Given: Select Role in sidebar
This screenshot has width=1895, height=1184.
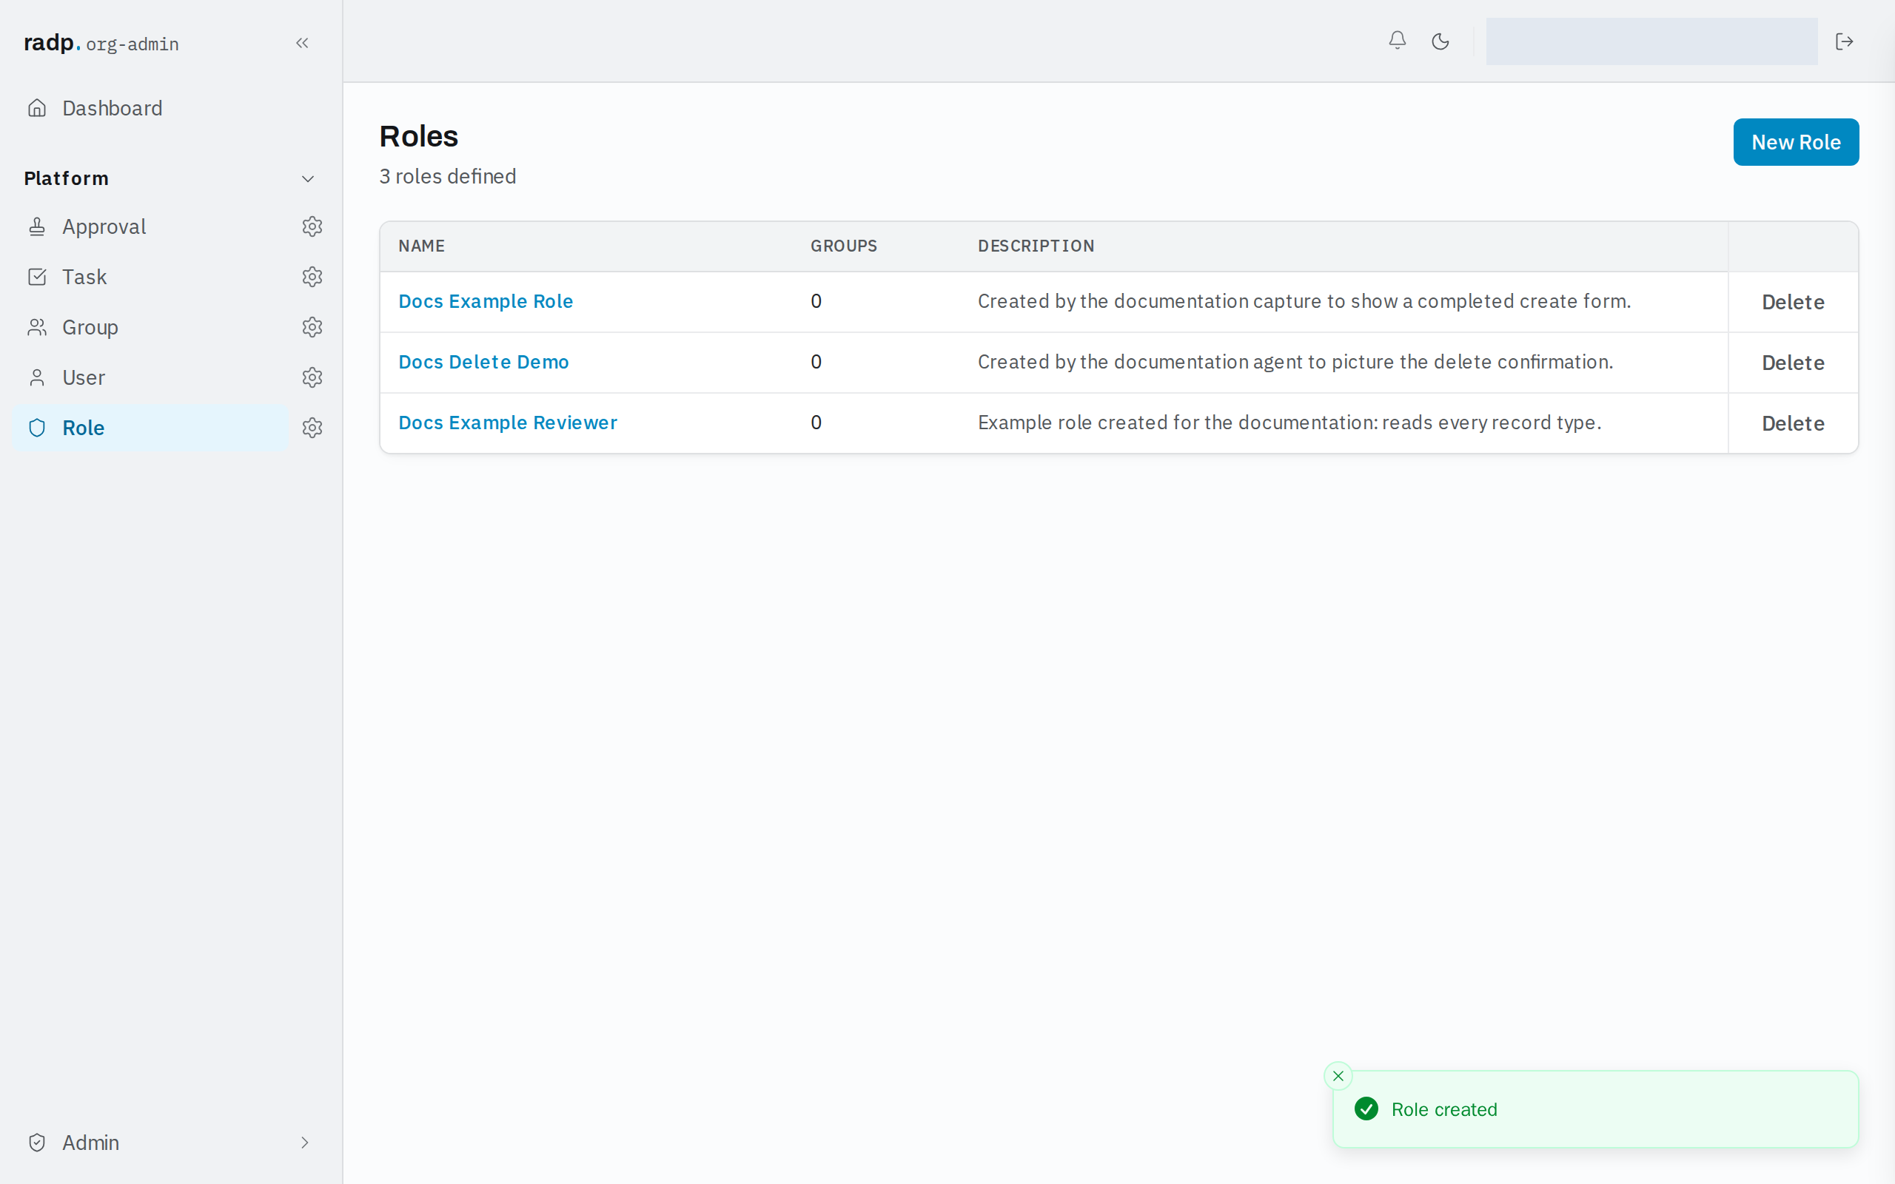Looking at the screenshot, I should pyautogui.click(x=150, y=428).
